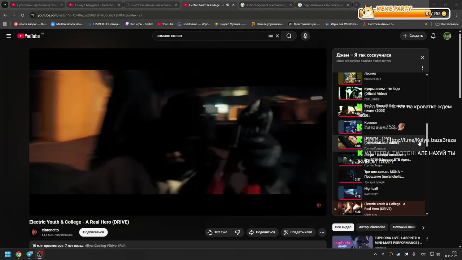
Task: Click the volume icon in system tray
Action: point(438,254)
